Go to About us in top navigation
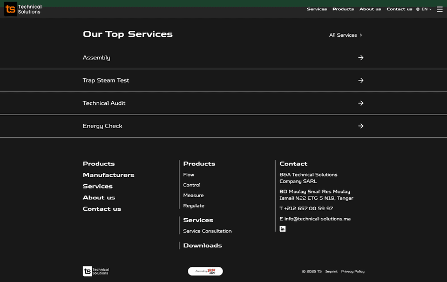The image size is (447, 282). [x=370, y=9]
